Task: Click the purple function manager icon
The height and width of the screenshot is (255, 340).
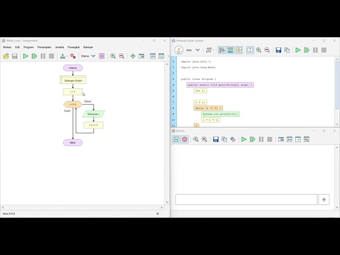Action: coord(101,56)
